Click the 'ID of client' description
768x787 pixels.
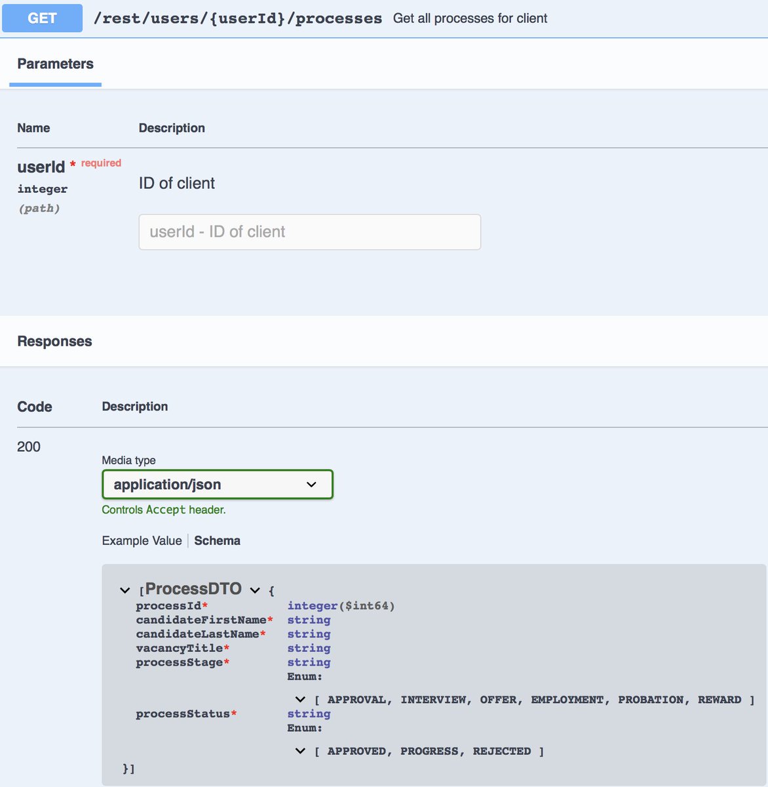[177, 183]
